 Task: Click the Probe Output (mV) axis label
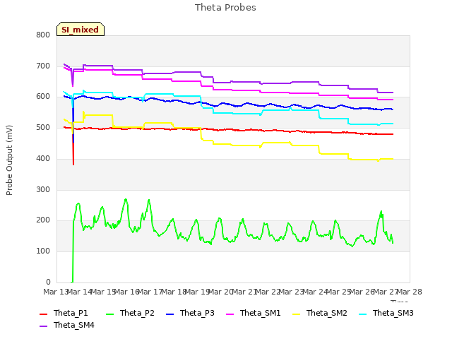(x=9, y=160)
